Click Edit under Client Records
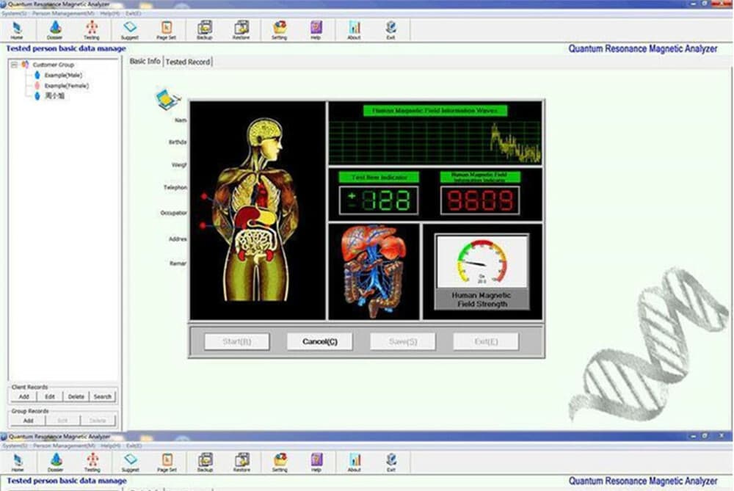Viewport: 734px width, 491px height. 50,396
